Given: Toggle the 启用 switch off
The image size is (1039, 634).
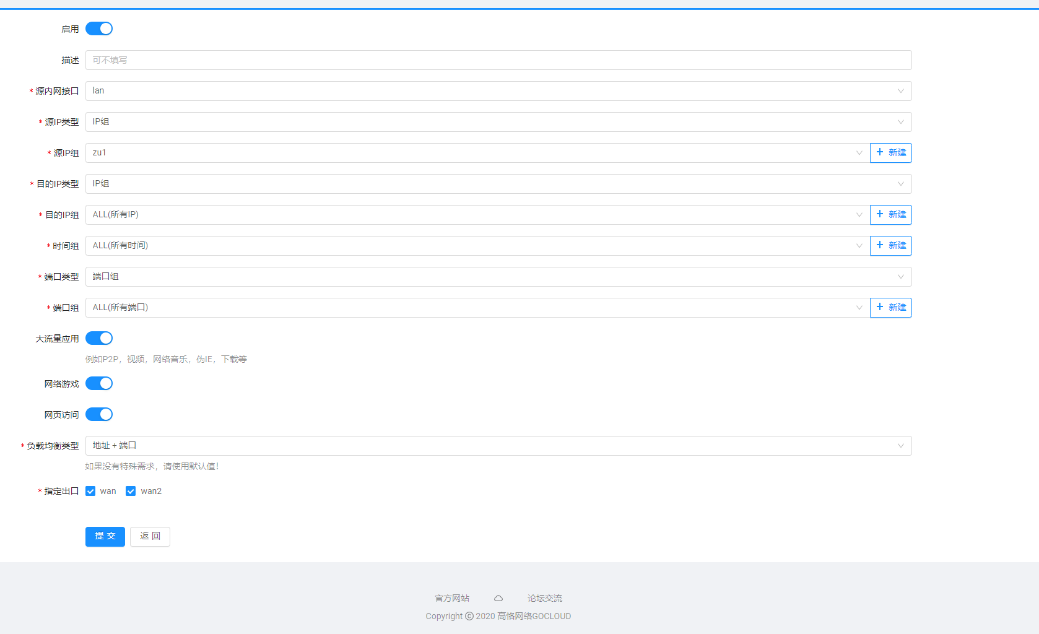Looking at the screenshot, I should [x=99, y=28].
